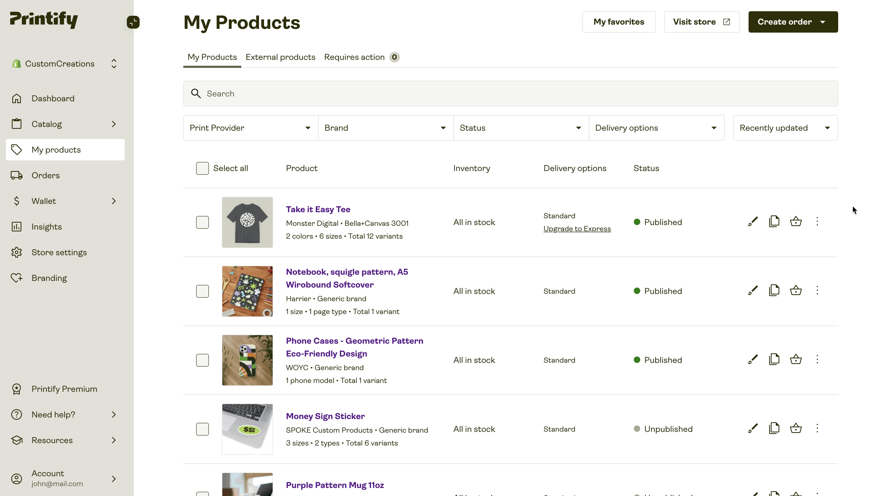Tick the Phone Cases Geometric Pattern checkbox

(x=202, y=361)
